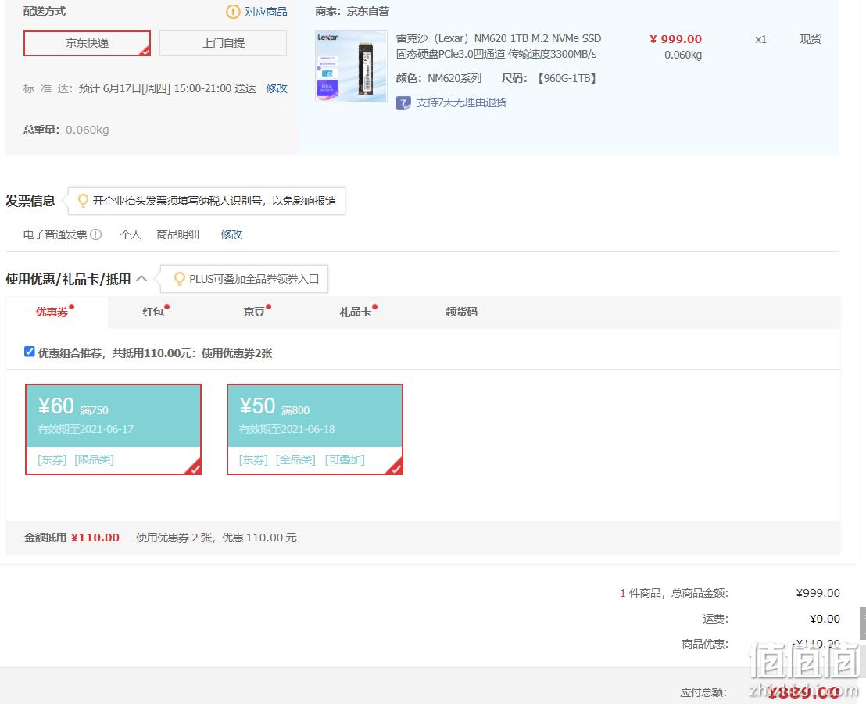The height and width of the screenshot is (704, 866).
Task: Switch to the 优惠券 tab
Action: point(55,312)
